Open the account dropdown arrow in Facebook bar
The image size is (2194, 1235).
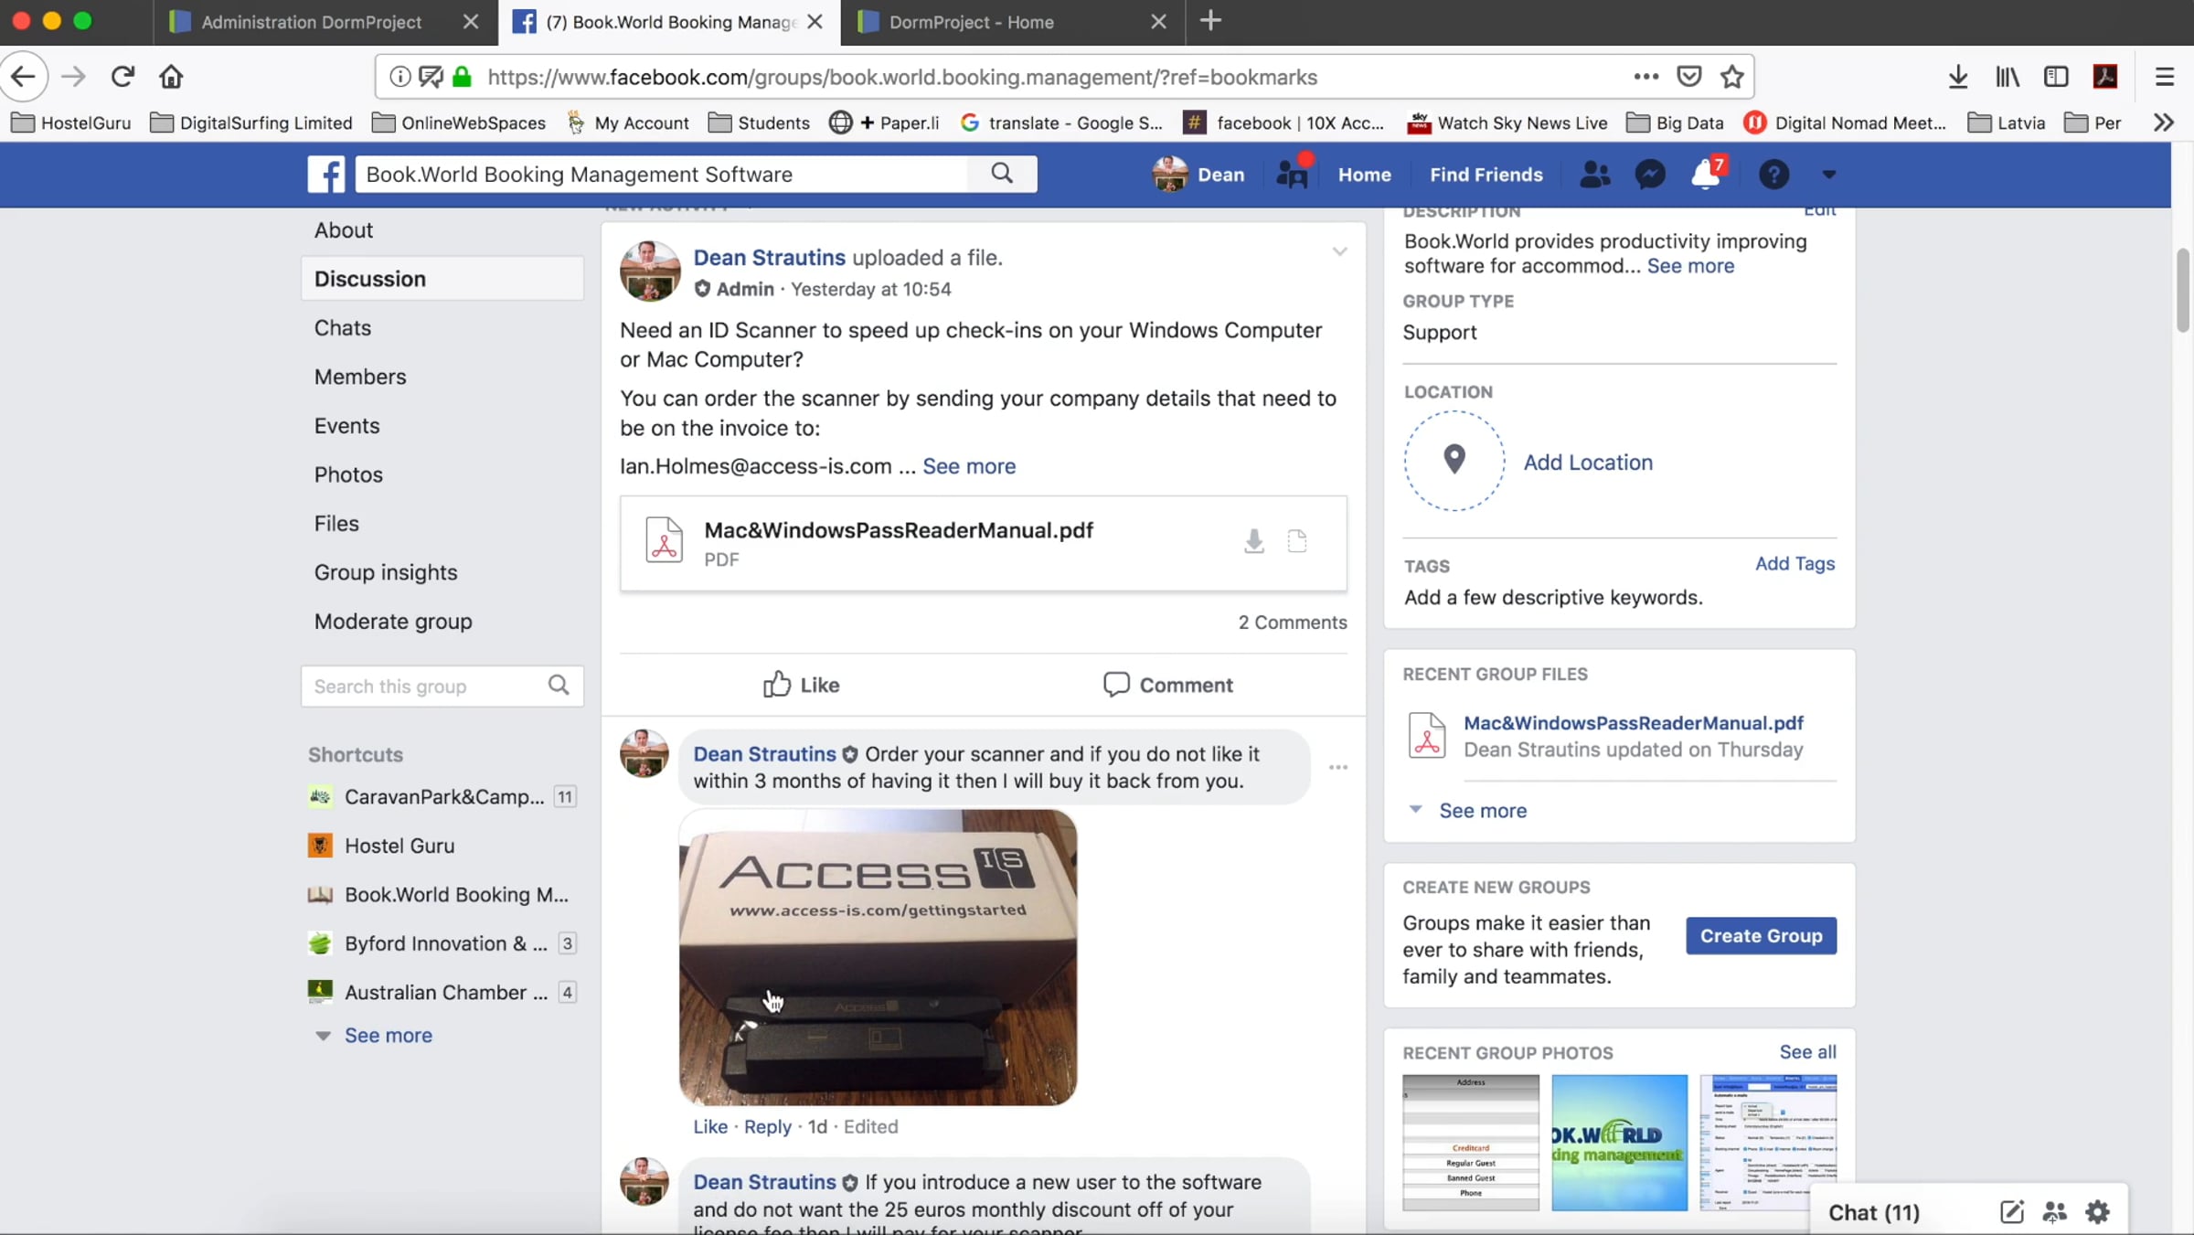coord(1828,174)
